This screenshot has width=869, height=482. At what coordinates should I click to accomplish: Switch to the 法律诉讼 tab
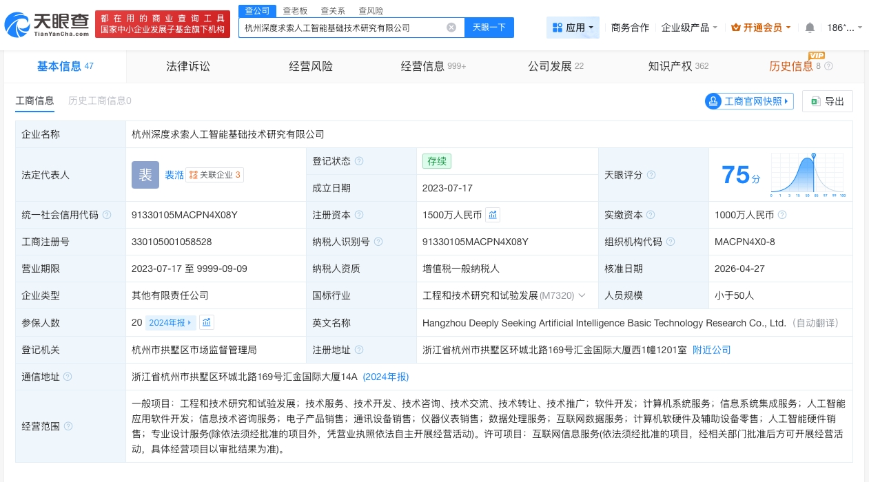tap(188, 66)
